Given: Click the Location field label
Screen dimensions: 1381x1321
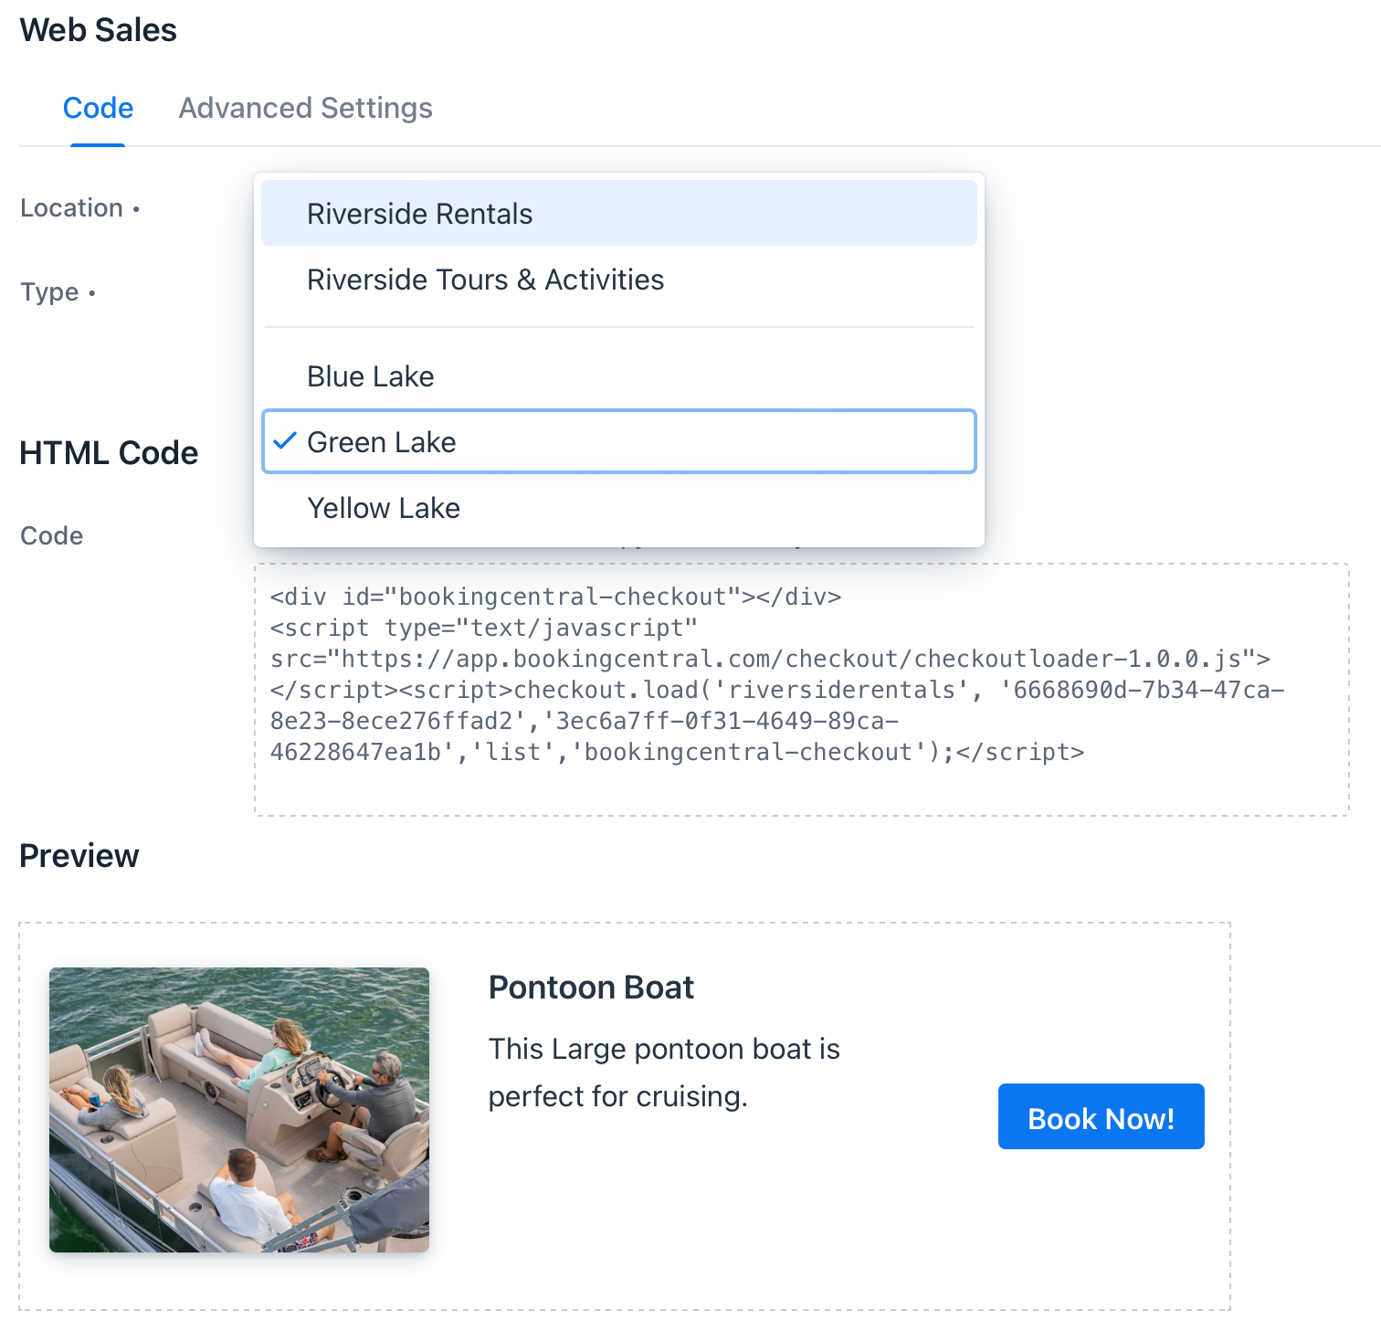Looking at the screenshot, I should [71, 208].
